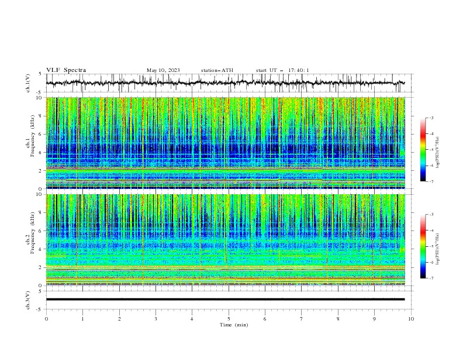Click the "start UT = 17:40: 1" text
Viewport: 463px width, 358px height.
pyautogui.click(x=282, y=70)
